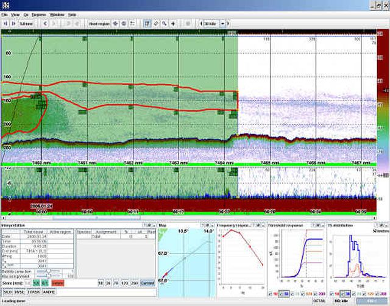Click the left arrow beside 38 kHz

tap(200, 24)
